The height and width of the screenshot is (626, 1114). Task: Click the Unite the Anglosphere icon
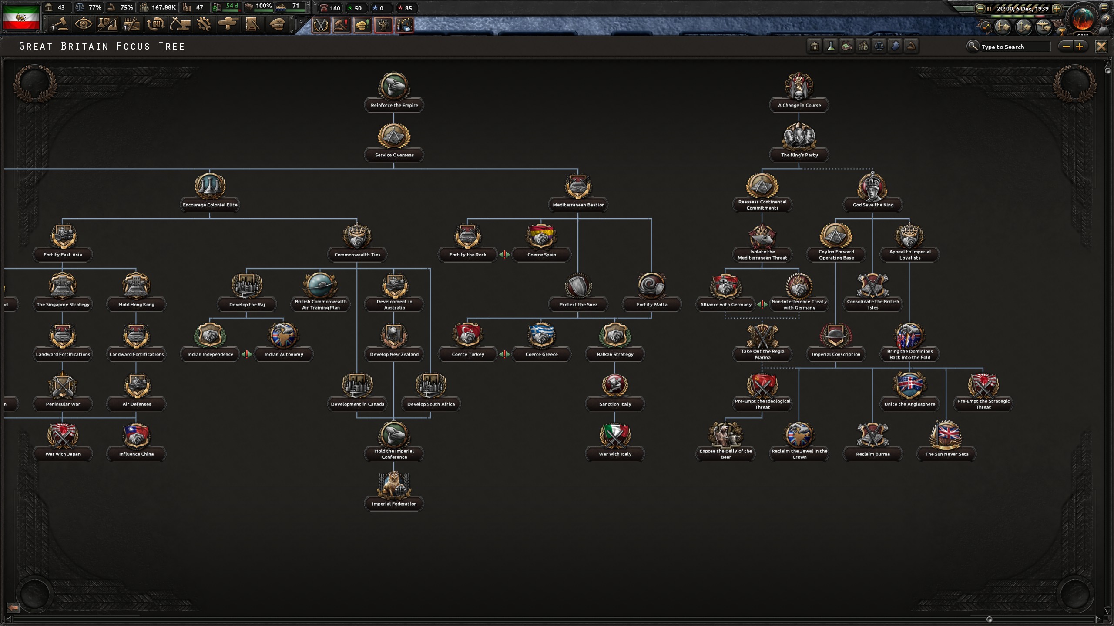point(909,385)
